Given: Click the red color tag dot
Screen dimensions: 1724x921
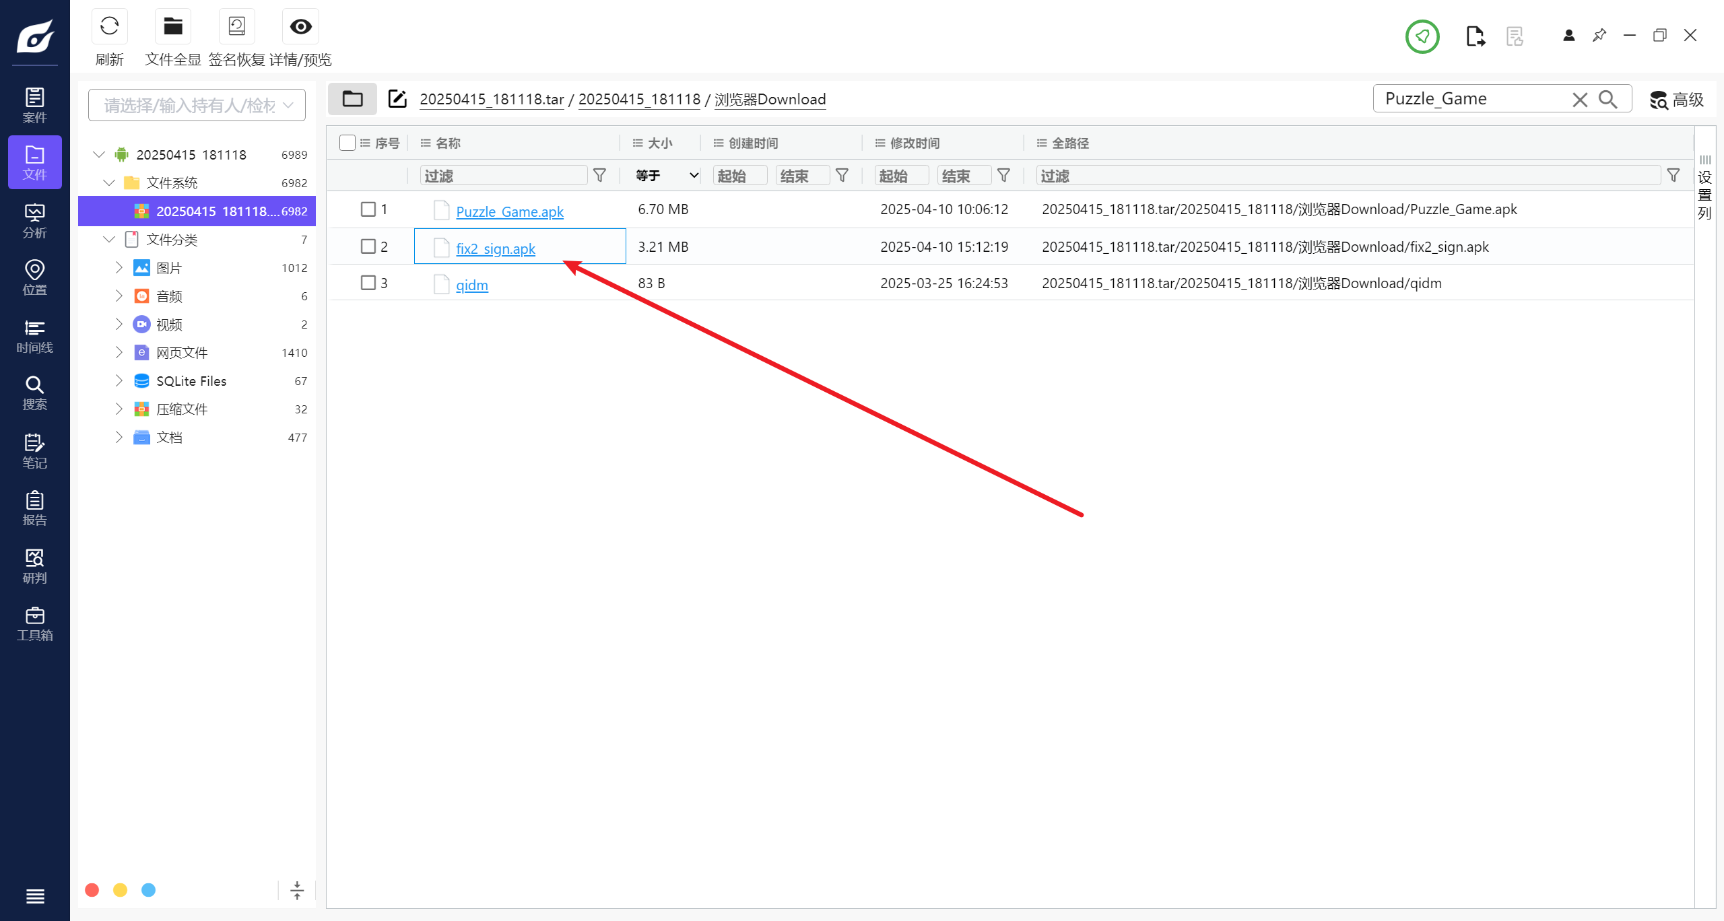Looking at the screenshot, I should click(x=92, y=890).
